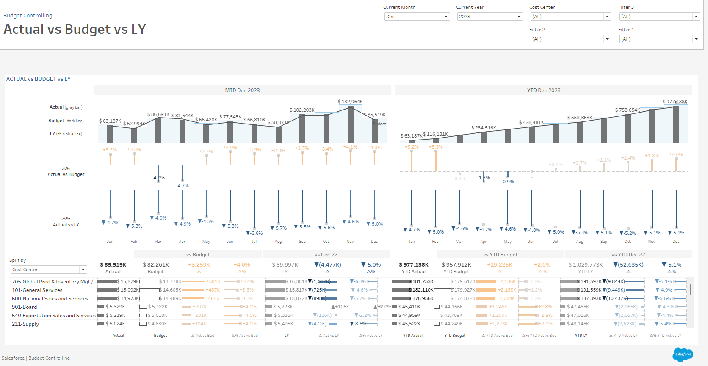Click the -4.7% Apr Actual vs Budget marker
This screenshot has width=708, height=366.
[x=183, y=181]
